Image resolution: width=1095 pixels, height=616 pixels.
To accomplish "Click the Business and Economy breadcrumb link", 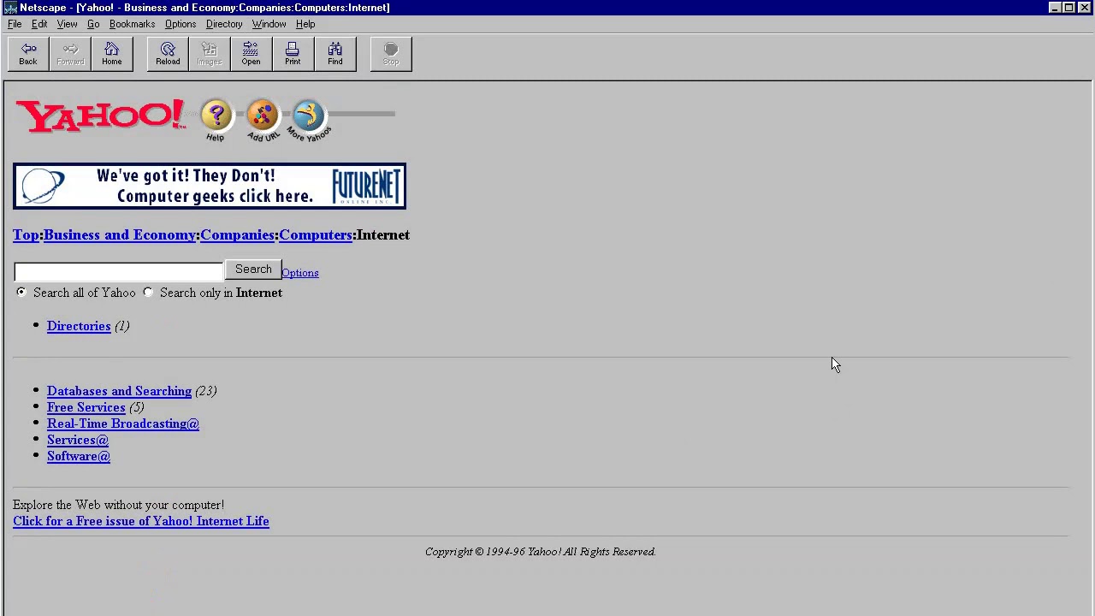I will click(120, 235).
